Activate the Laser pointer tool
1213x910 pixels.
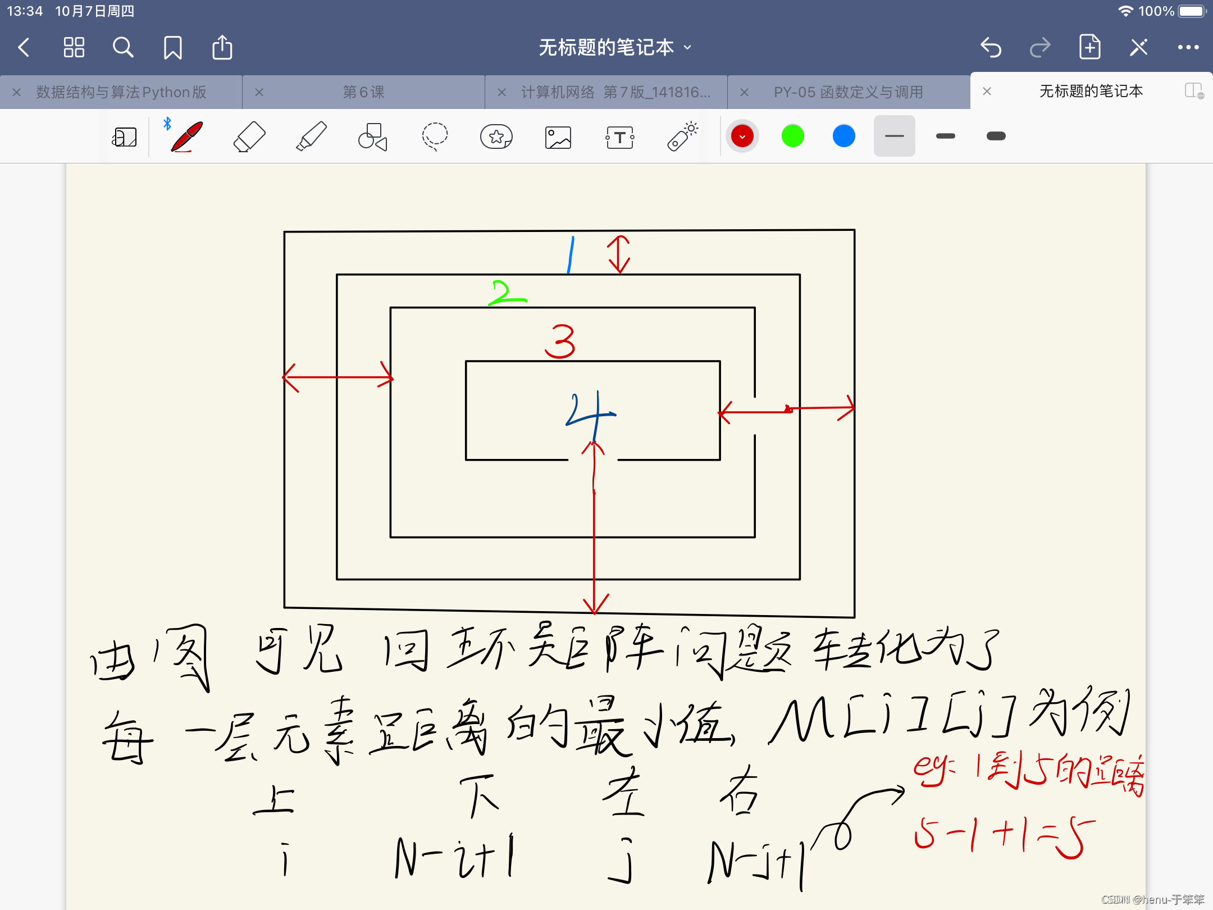(x=682, y=136)
